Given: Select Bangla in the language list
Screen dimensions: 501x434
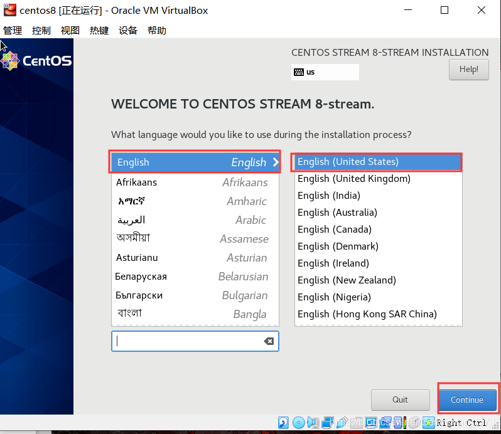Looking at the screenshot, I should point(195,314).
